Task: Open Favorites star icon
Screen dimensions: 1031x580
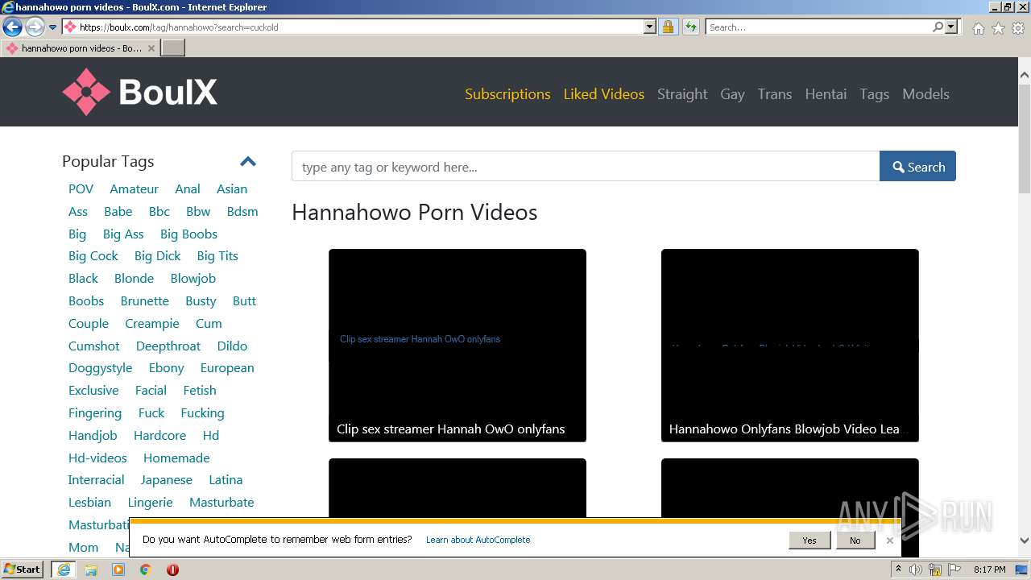Action: click(998, 28)
